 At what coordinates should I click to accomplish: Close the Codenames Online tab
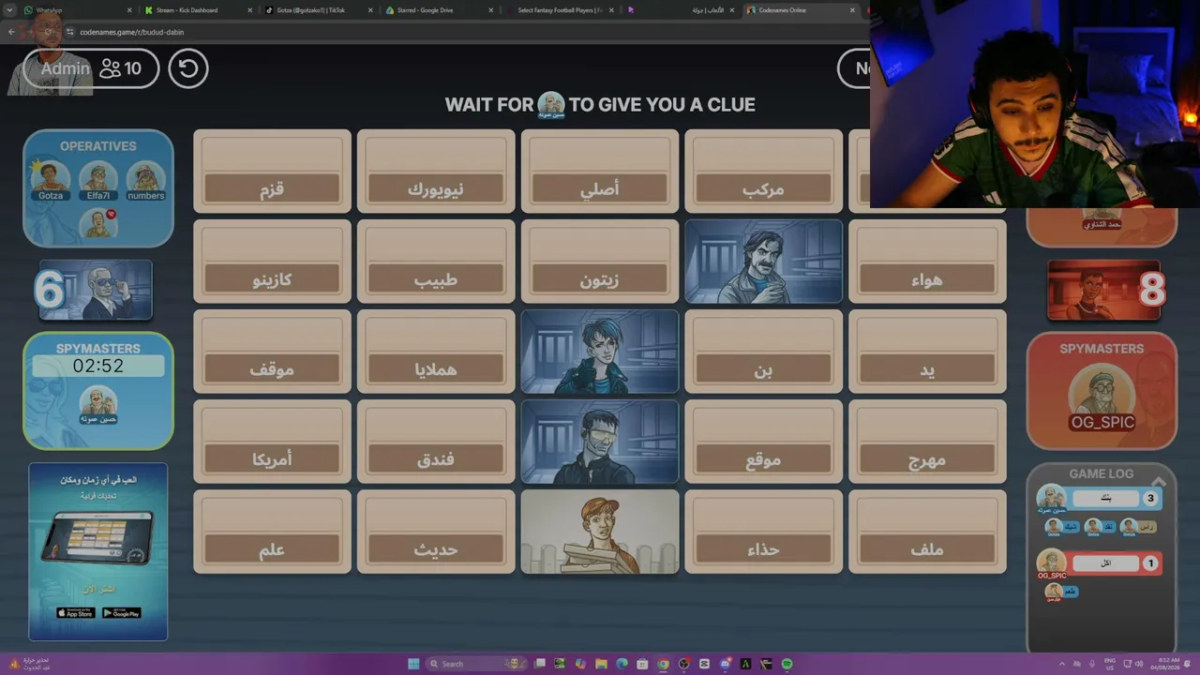[x=852, y=10]
